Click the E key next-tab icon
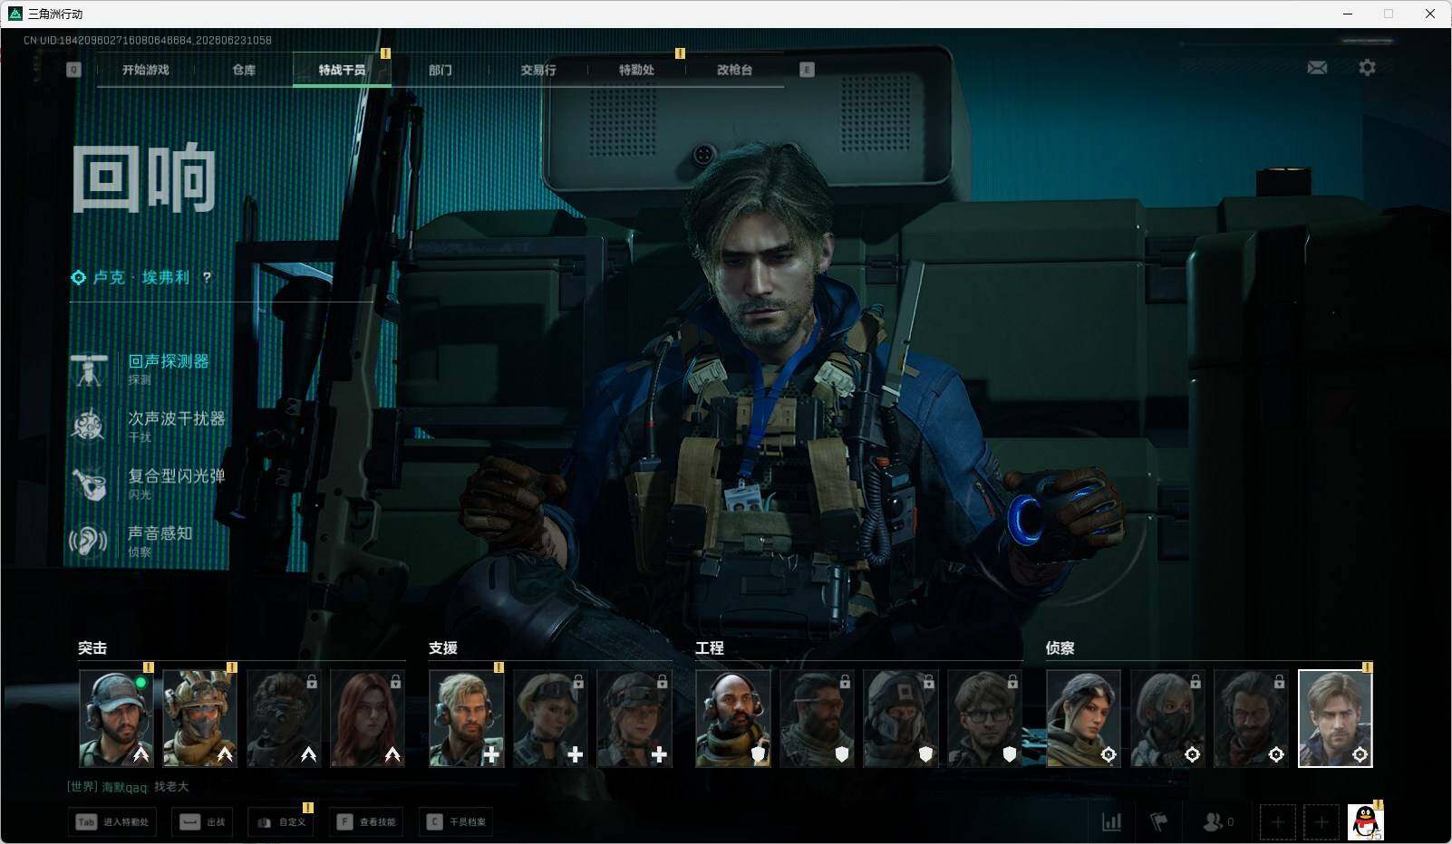Image resolution: width=1452 pixels, height=844 pixels. [x=807, y=70]
